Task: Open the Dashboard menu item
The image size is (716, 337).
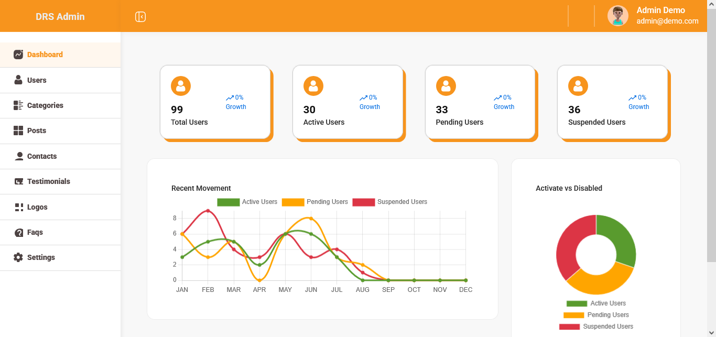Action: coord(45,55)
